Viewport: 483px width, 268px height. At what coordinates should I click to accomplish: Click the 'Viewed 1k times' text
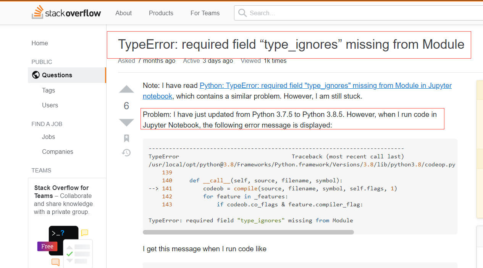[263, 61]
